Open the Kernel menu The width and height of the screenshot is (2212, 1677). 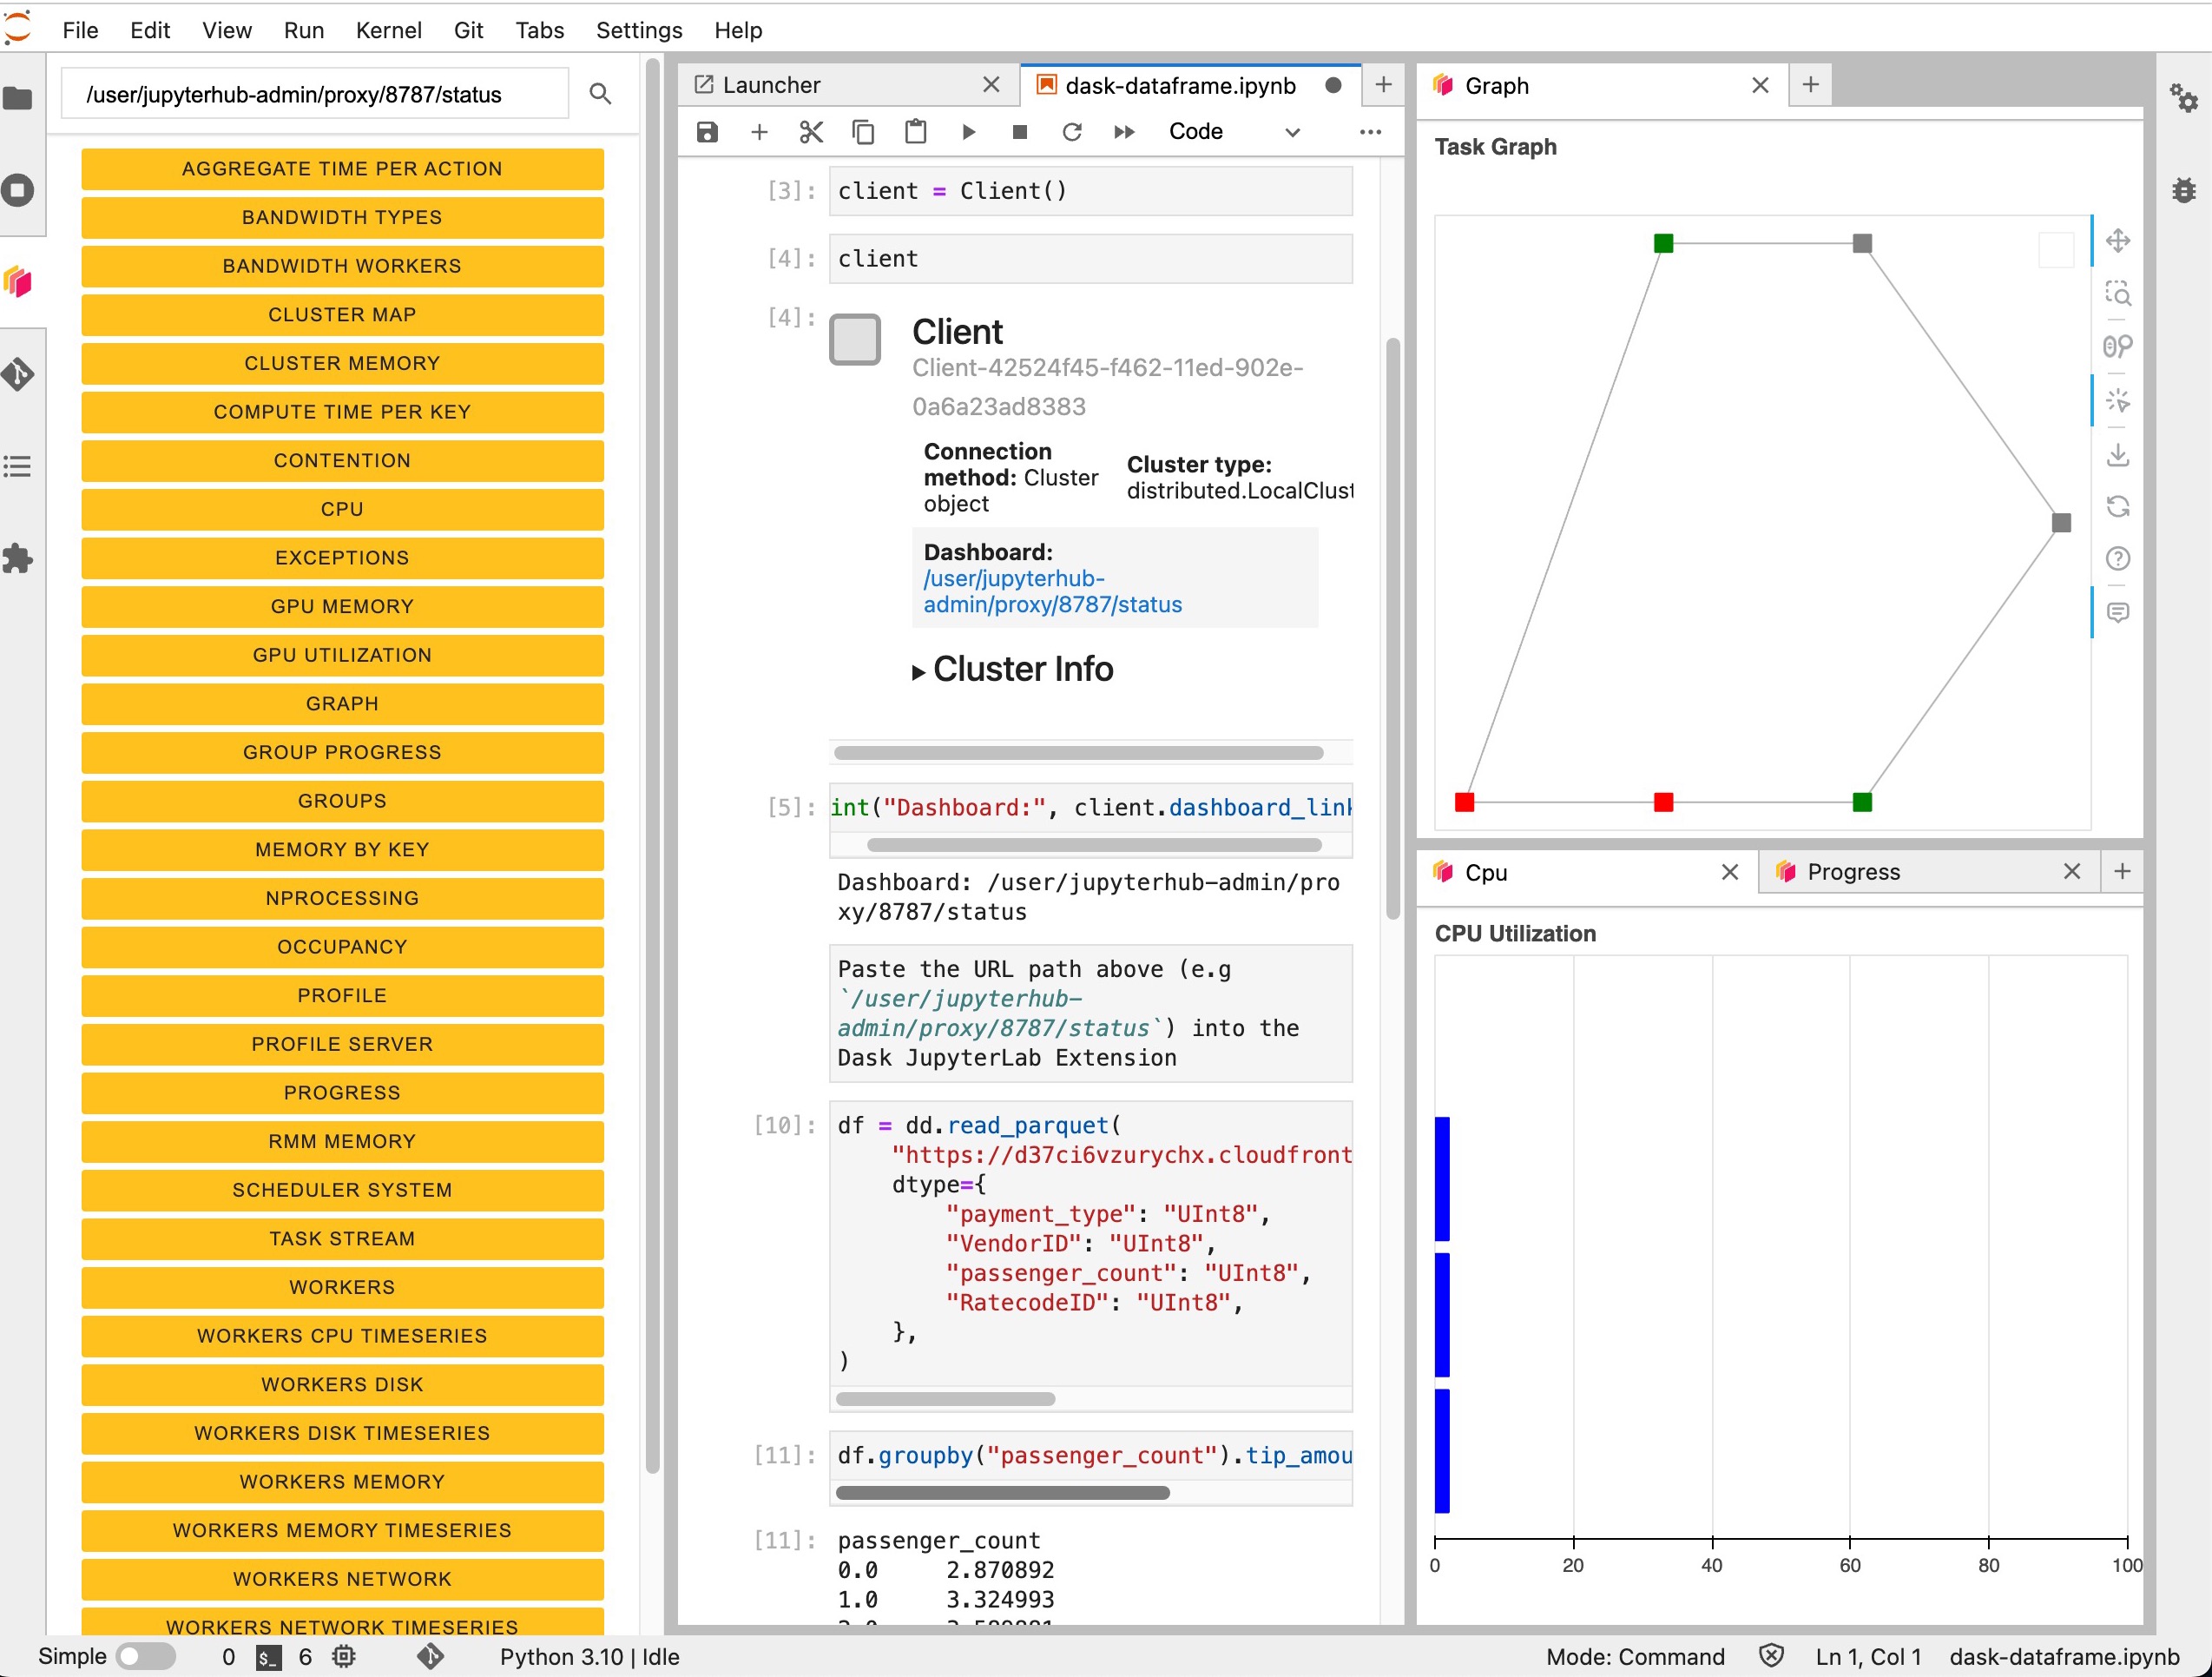388,30
